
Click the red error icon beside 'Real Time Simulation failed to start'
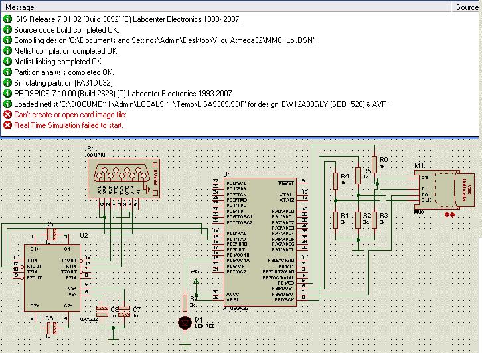click(7, 125)
